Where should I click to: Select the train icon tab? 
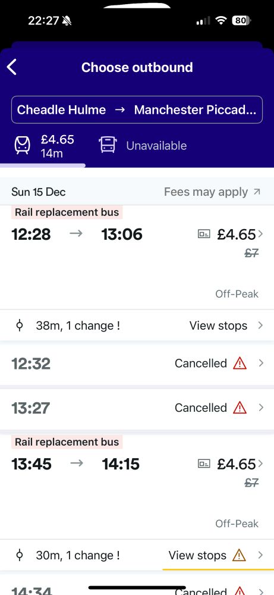22,146
